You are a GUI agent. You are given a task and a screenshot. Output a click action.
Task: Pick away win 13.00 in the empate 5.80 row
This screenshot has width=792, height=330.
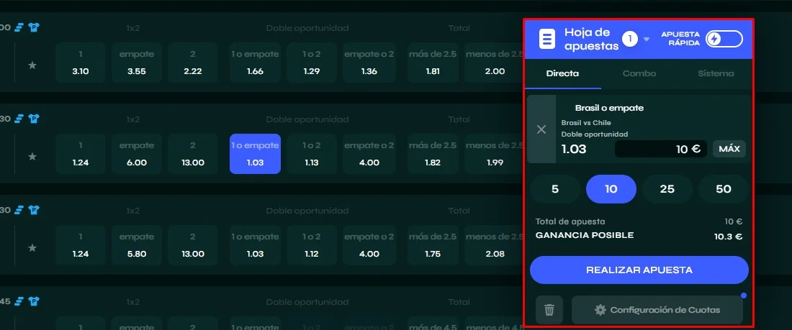pyautogui.click(x=192, y=245)
